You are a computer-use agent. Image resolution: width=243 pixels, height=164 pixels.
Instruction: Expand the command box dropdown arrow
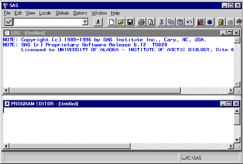tap(85, 22)
